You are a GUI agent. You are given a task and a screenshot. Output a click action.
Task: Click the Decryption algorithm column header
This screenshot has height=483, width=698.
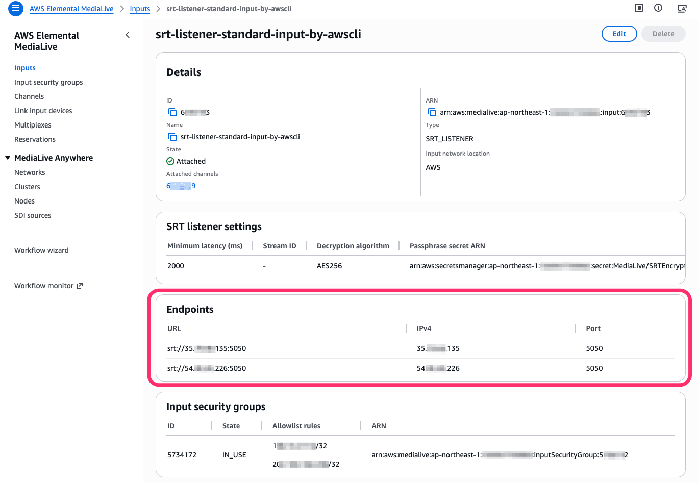pyautogui.click(x=353, y=246)
